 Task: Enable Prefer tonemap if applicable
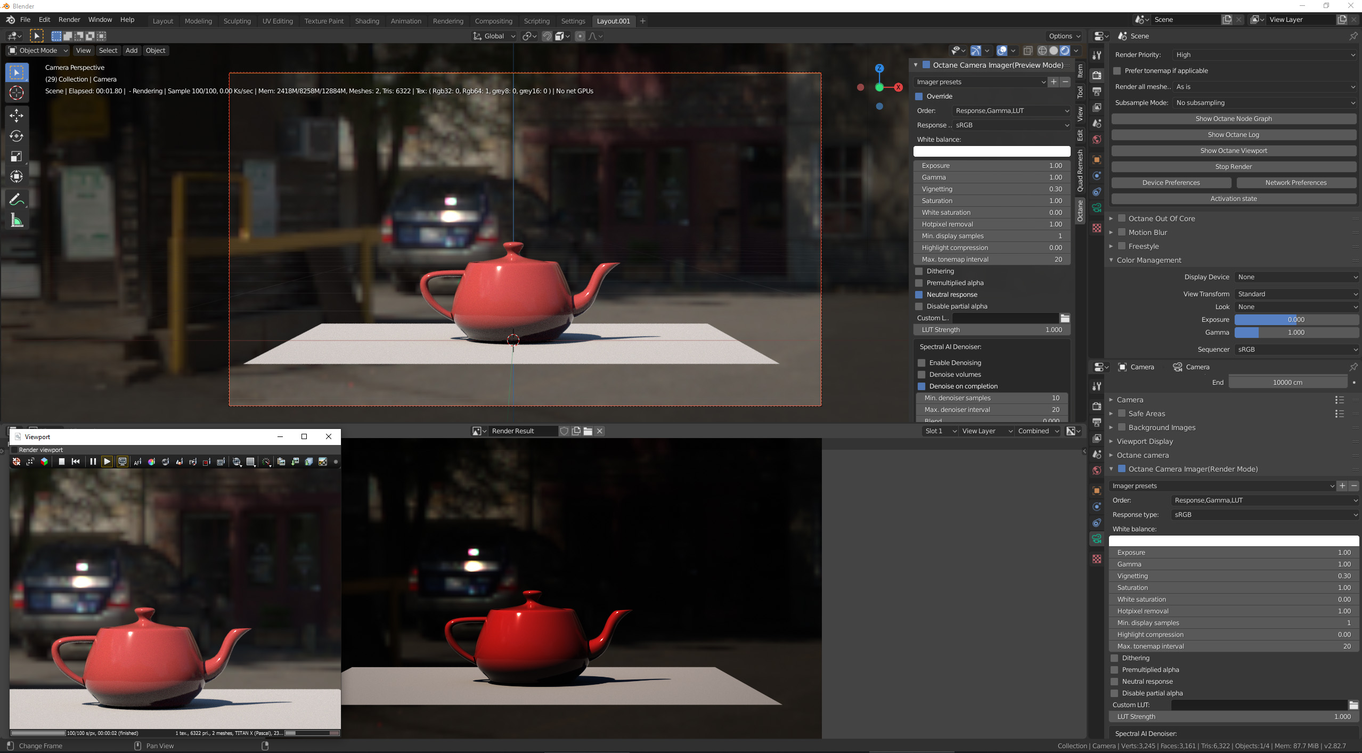pyautogui.click(x=1117, y=71)
